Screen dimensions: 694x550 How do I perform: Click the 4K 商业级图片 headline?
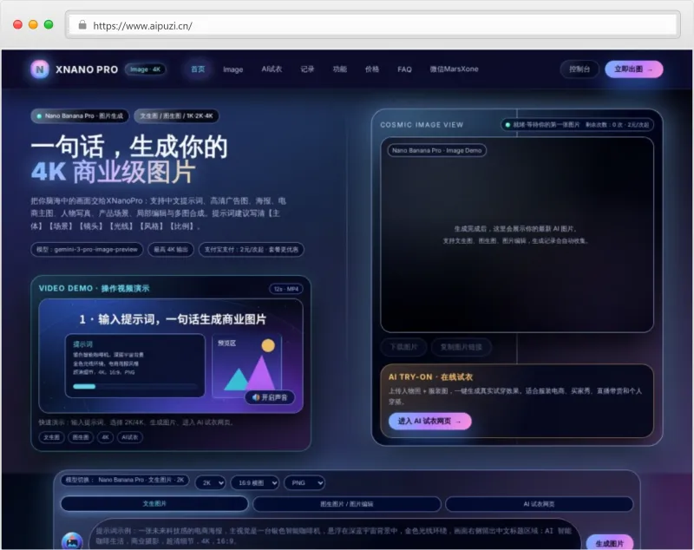tap(114, 172)
